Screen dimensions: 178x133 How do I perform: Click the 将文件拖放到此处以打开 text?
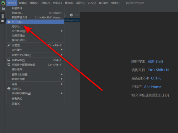coord(151,95)
